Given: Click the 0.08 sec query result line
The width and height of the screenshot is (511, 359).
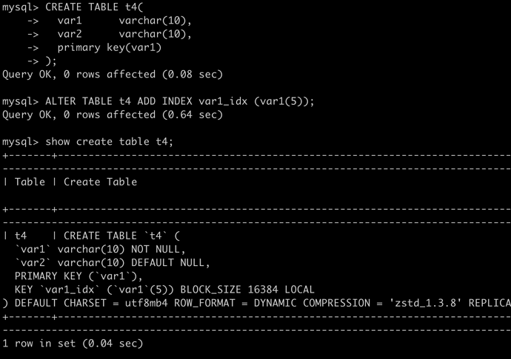Looking at the screenshot, I should coord(113,75).
